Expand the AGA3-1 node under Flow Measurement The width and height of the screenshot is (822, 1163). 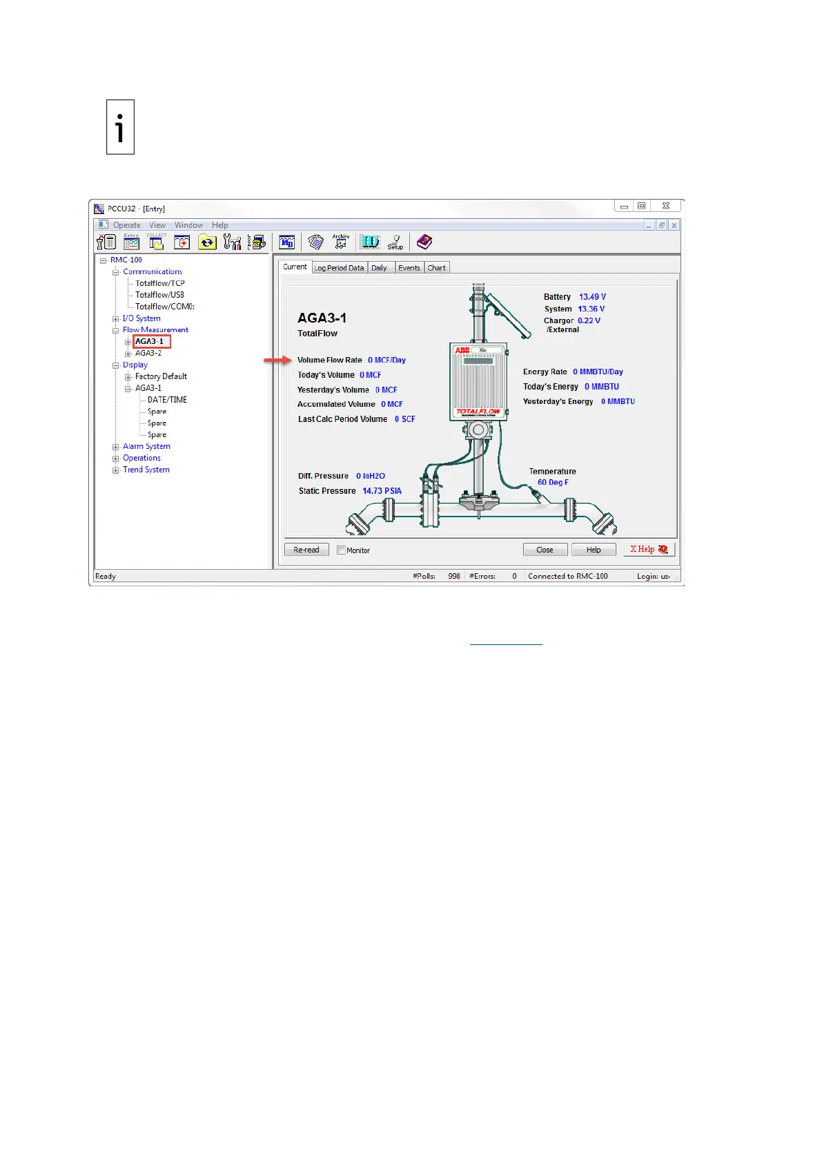pos(128,342)
